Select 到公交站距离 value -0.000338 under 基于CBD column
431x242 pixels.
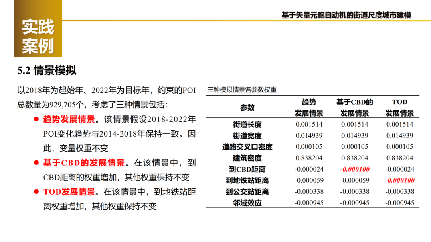coord(355,192)
